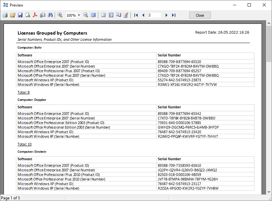Click serial GWH29-DGCMQ-P6RC5-6J4M8-3HFDF
272x201 pixels.
pyautogui.click(x=188, y=127)
